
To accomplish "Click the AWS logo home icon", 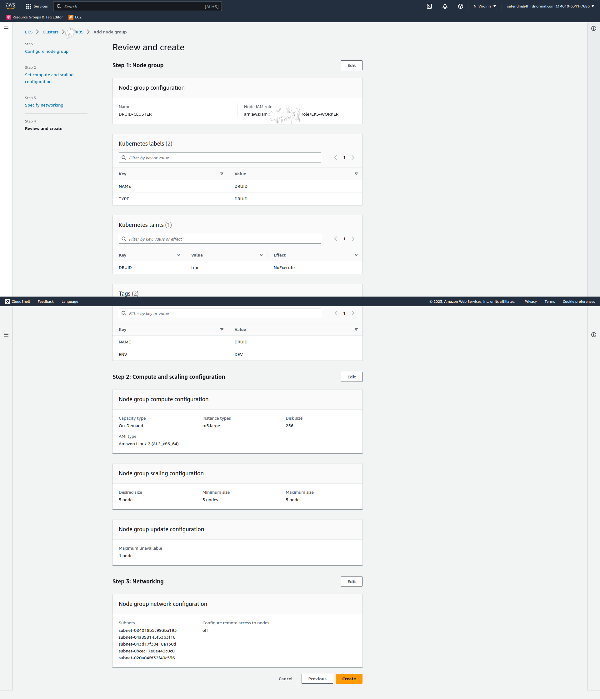I will point(10,6).
